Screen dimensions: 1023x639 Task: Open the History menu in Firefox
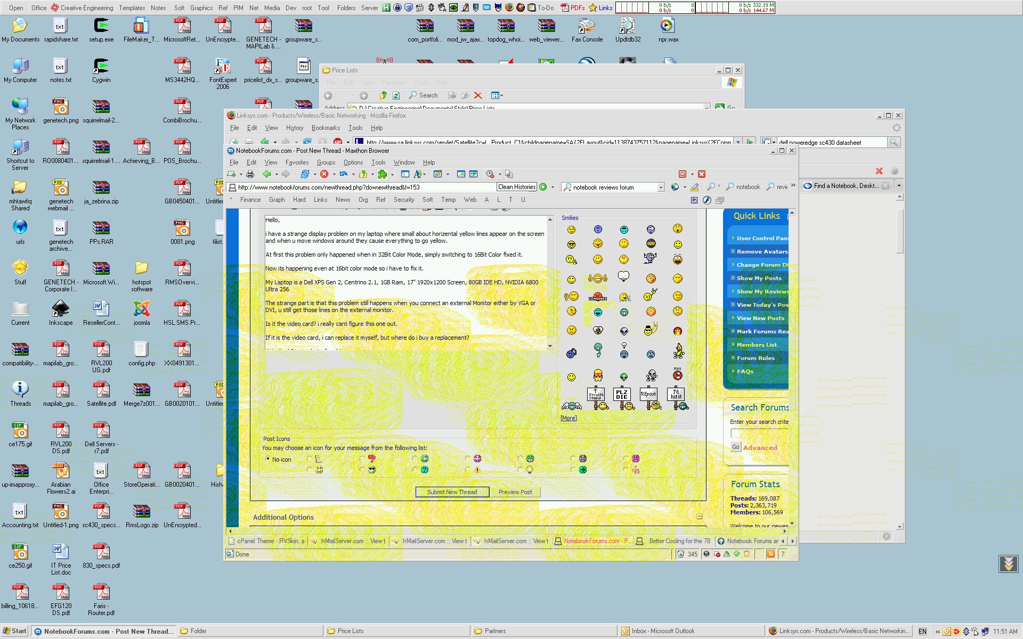(x=295, y=128)
